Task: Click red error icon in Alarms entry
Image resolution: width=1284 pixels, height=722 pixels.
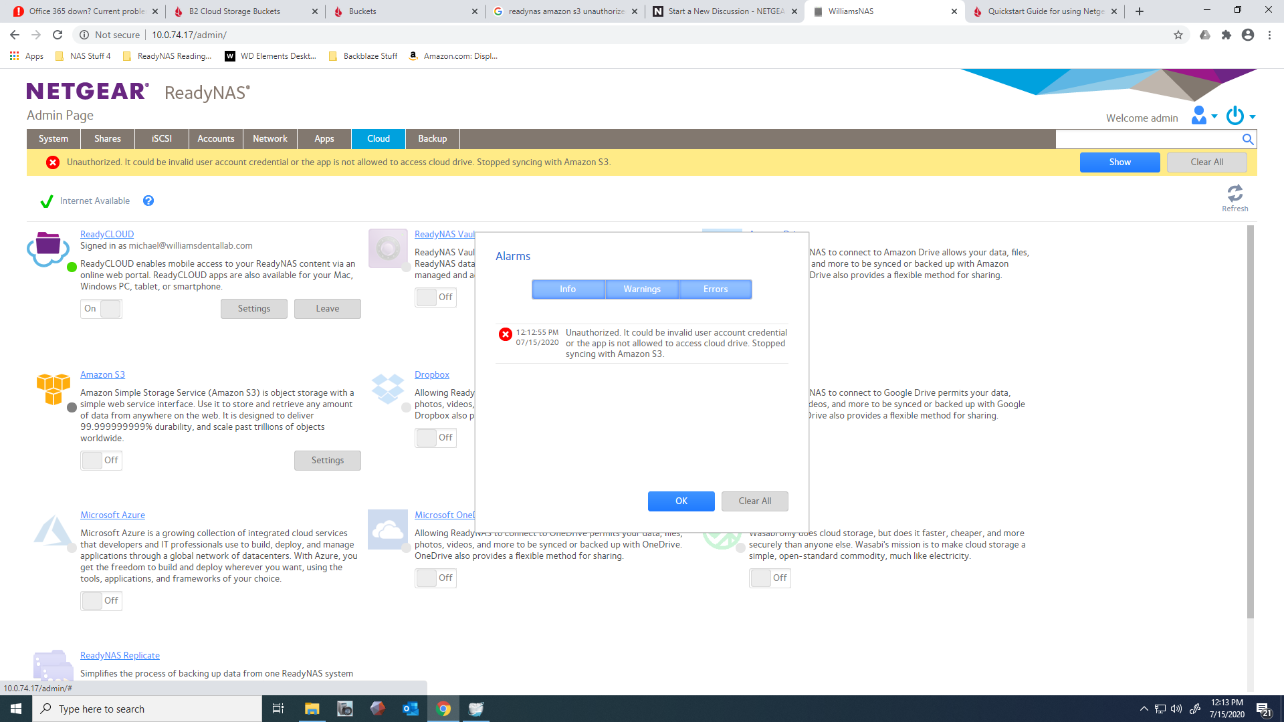Action: (x=506, y=334)
